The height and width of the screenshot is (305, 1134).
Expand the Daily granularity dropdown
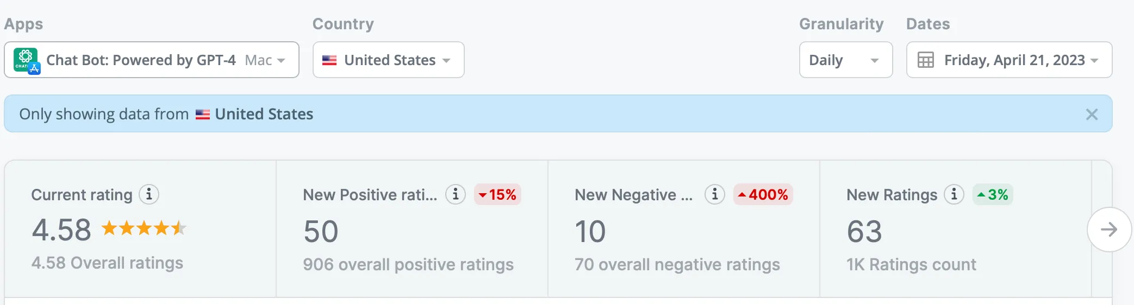[845, 60]
